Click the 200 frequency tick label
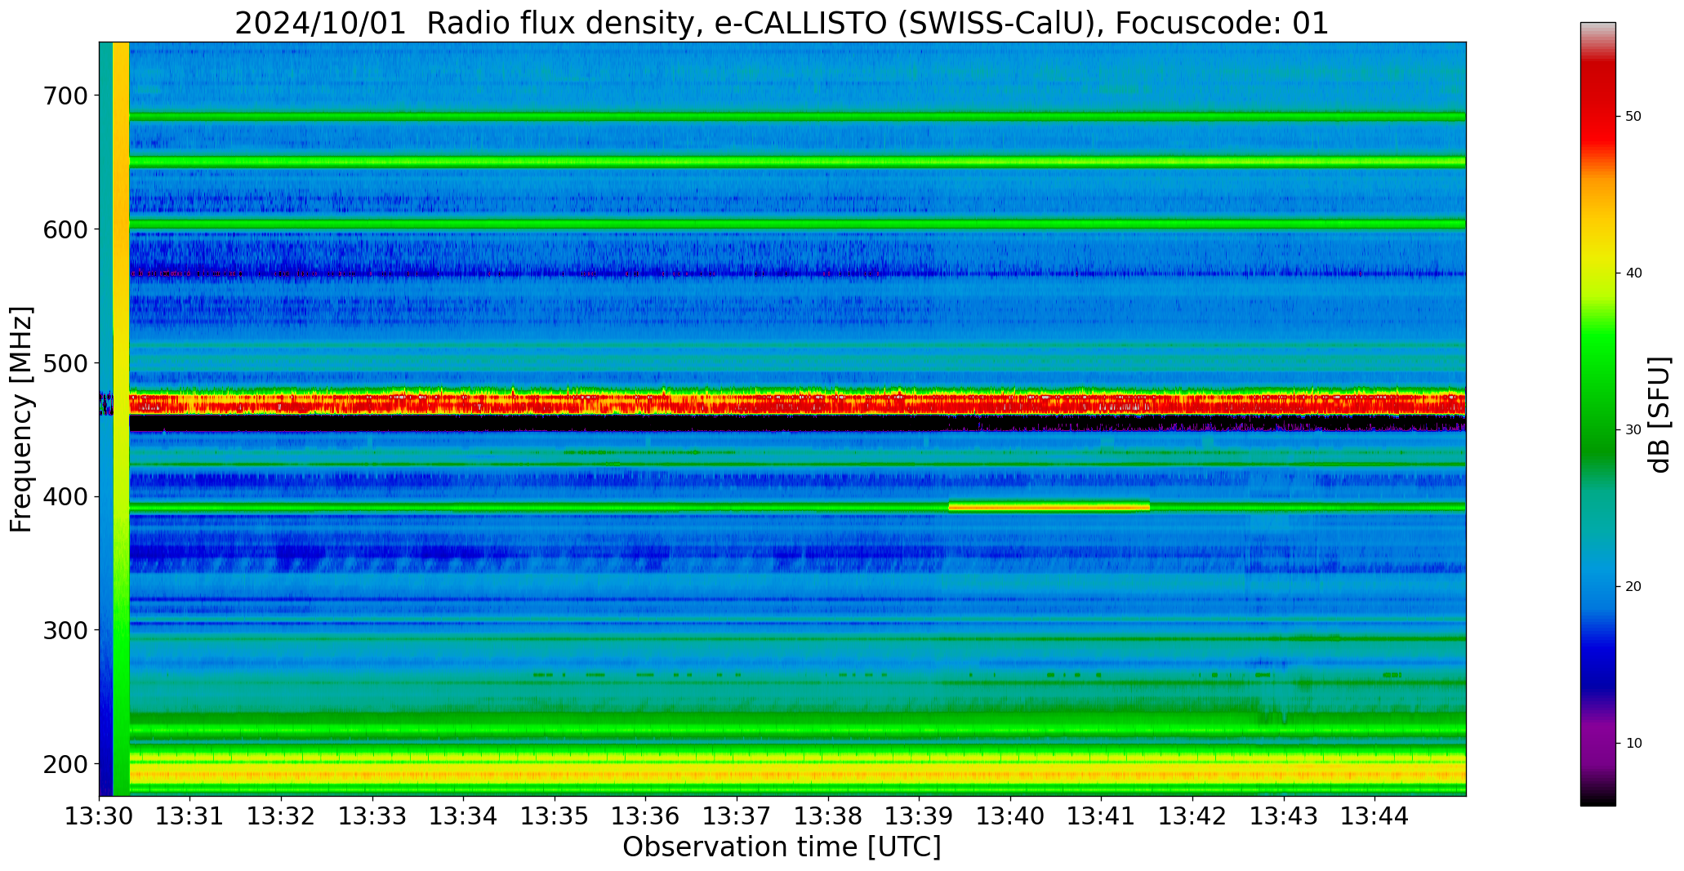Screen dimensions: 1684x871 [x=65, y=764]
